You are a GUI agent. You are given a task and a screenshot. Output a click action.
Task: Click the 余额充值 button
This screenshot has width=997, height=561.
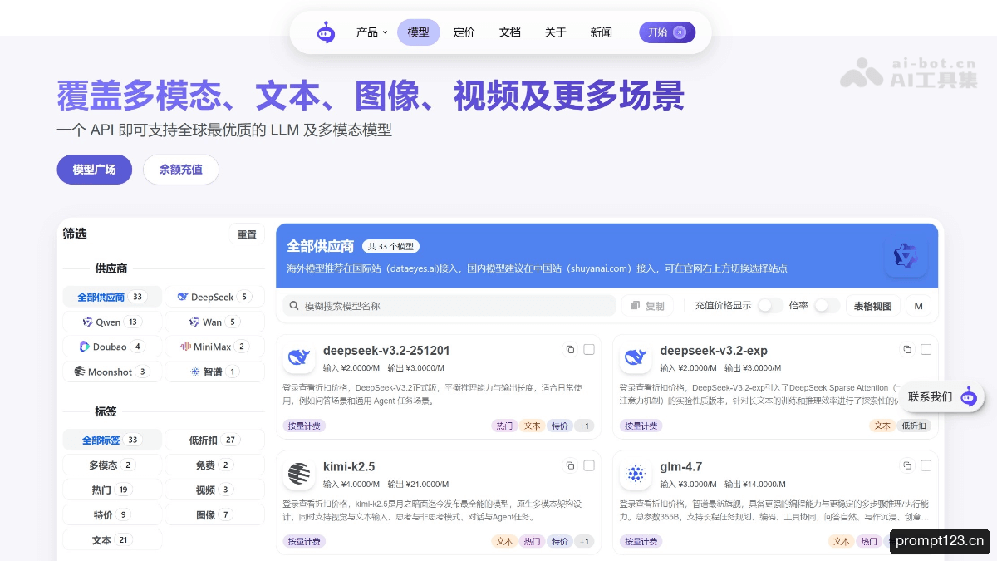tap(181, 170)
